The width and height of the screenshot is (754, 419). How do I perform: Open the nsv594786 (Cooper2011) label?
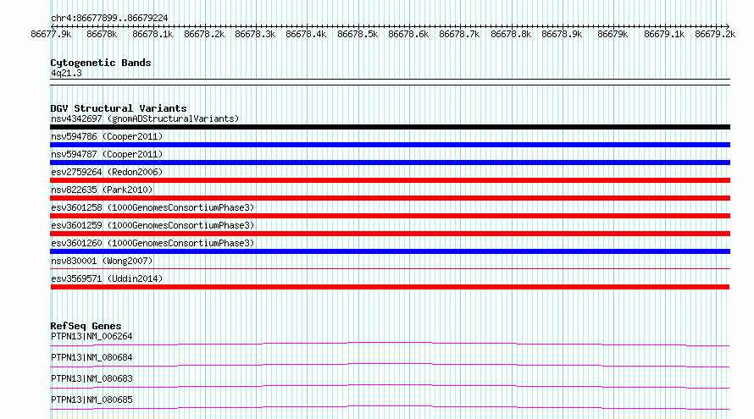pos(107,136)
